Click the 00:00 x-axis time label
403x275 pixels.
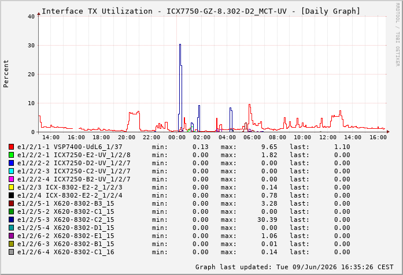[x=177, y=137]
